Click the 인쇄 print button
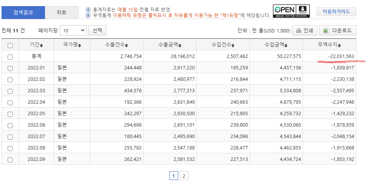Viewport: 367px width, 191px height. pos(304,30)
